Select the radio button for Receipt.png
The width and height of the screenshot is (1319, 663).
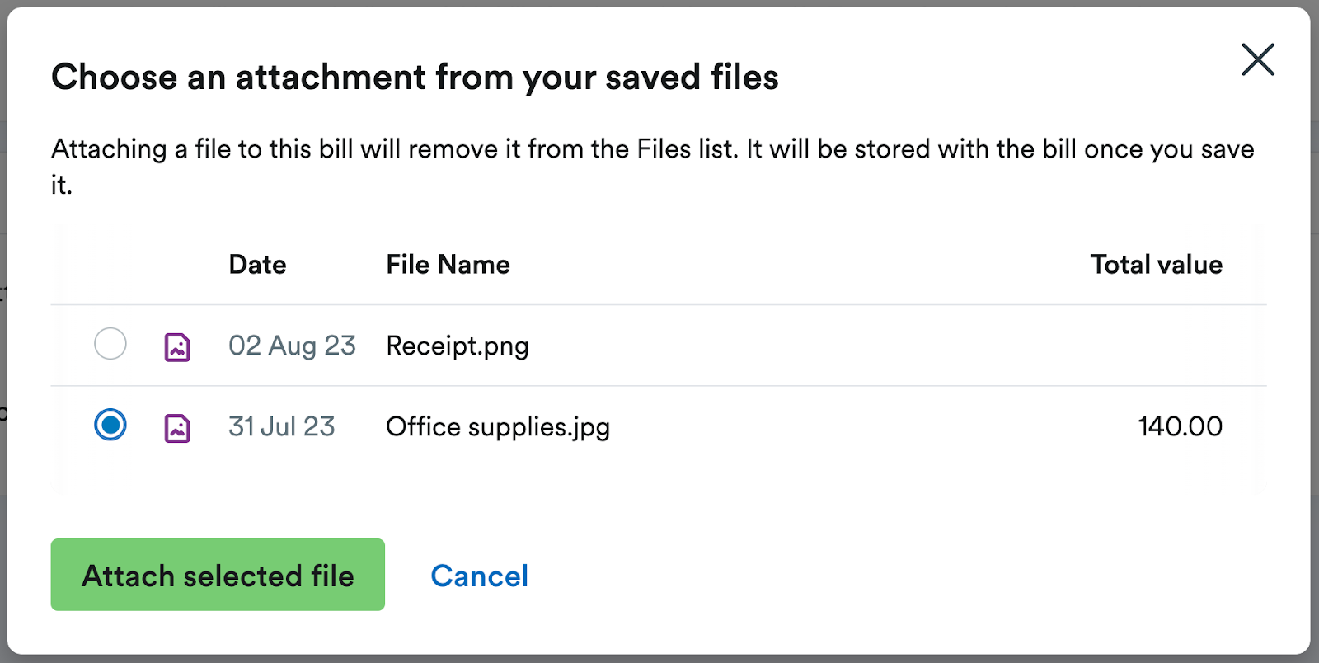tap(110, 344)
